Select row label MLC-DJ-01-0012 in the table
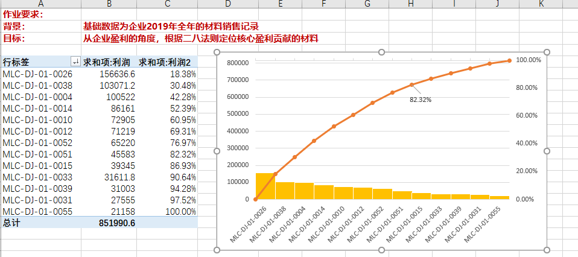 click(x=37, y=132)
